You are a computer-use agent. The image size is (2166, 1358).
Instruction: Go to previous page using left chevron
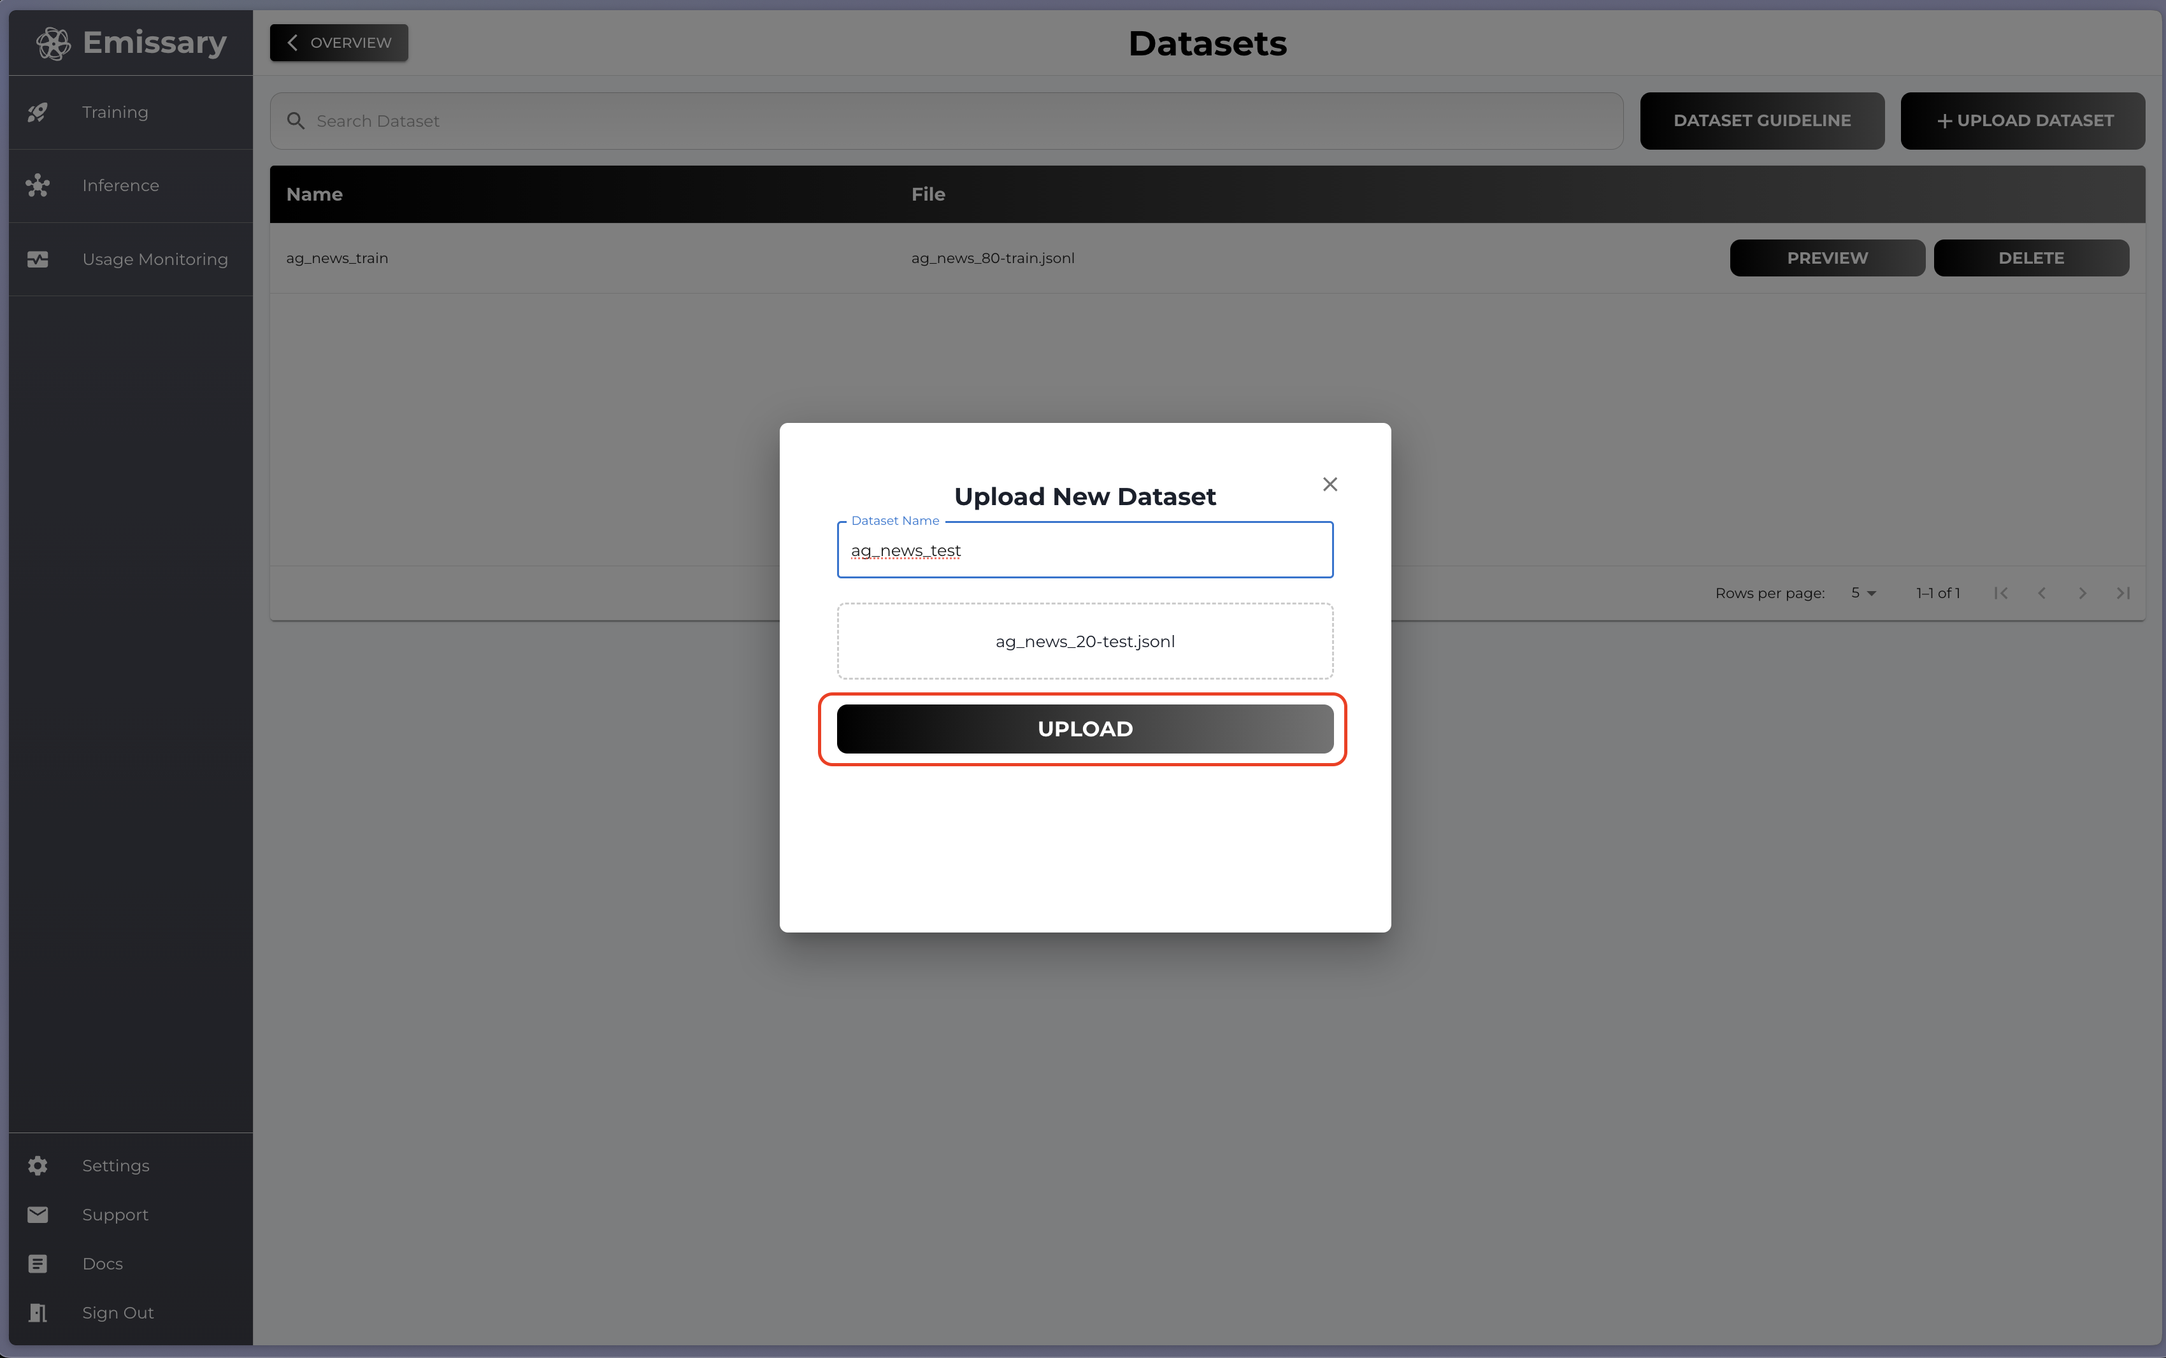[2041, 593]
